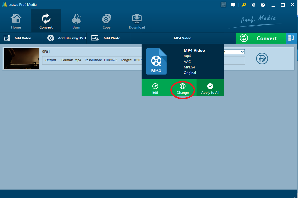Click the Add Video button
This screenshot has height=198, width=298.
click(x=18, y=38)
